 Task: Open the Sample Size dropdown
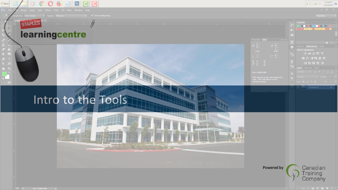(x=34, y=16)
